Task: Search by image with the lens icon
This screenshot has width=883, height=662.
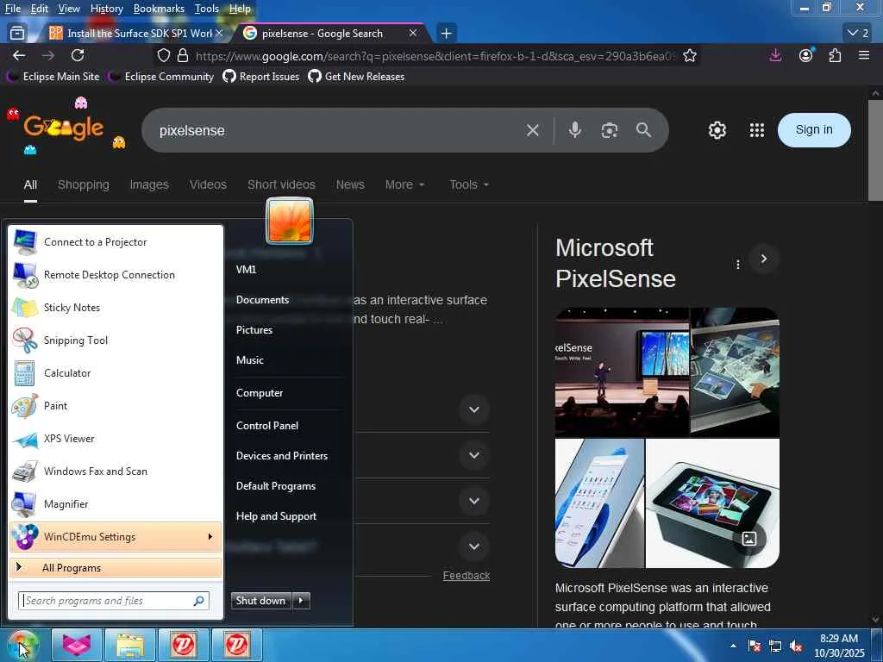Action: [x=610, y=131]
